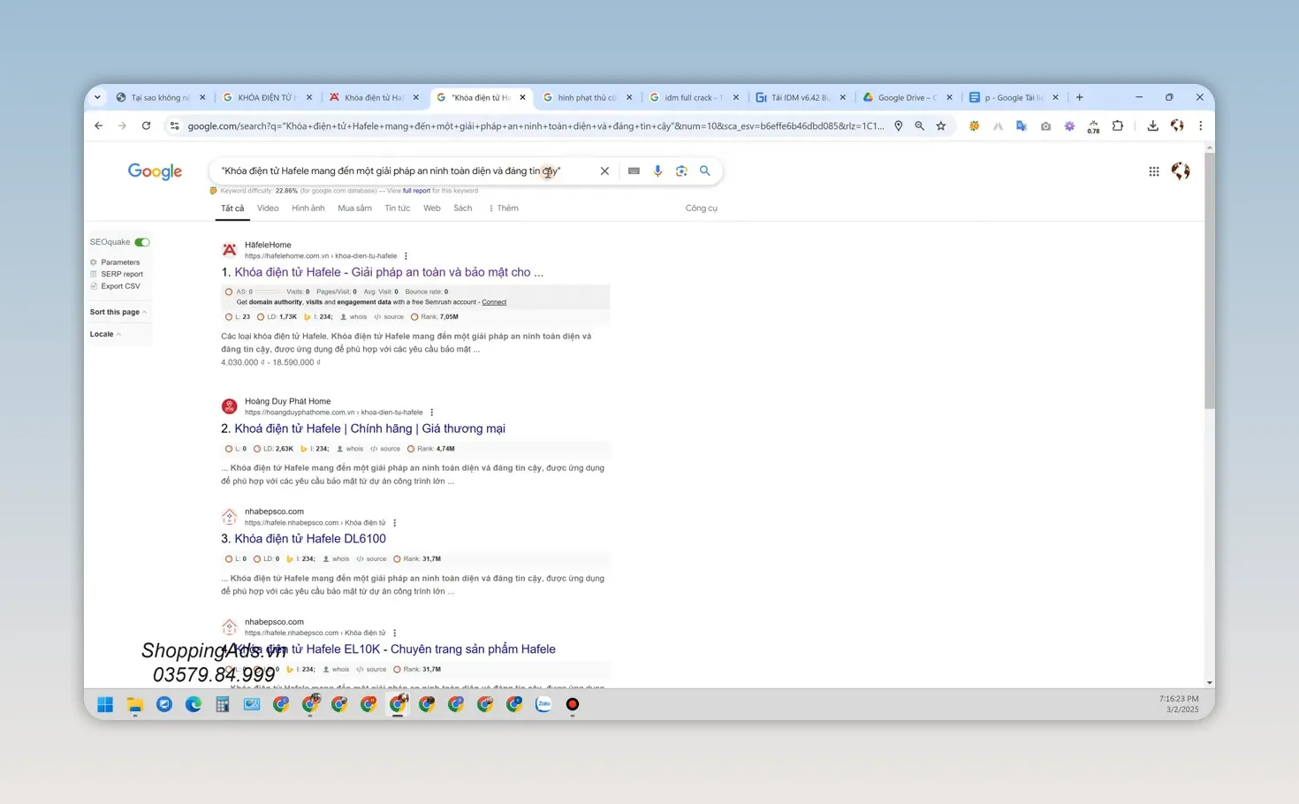Expand the Locale section
Image resolution: width=1299 pixels, height=804 pixels.
click(x=105, y=334)
